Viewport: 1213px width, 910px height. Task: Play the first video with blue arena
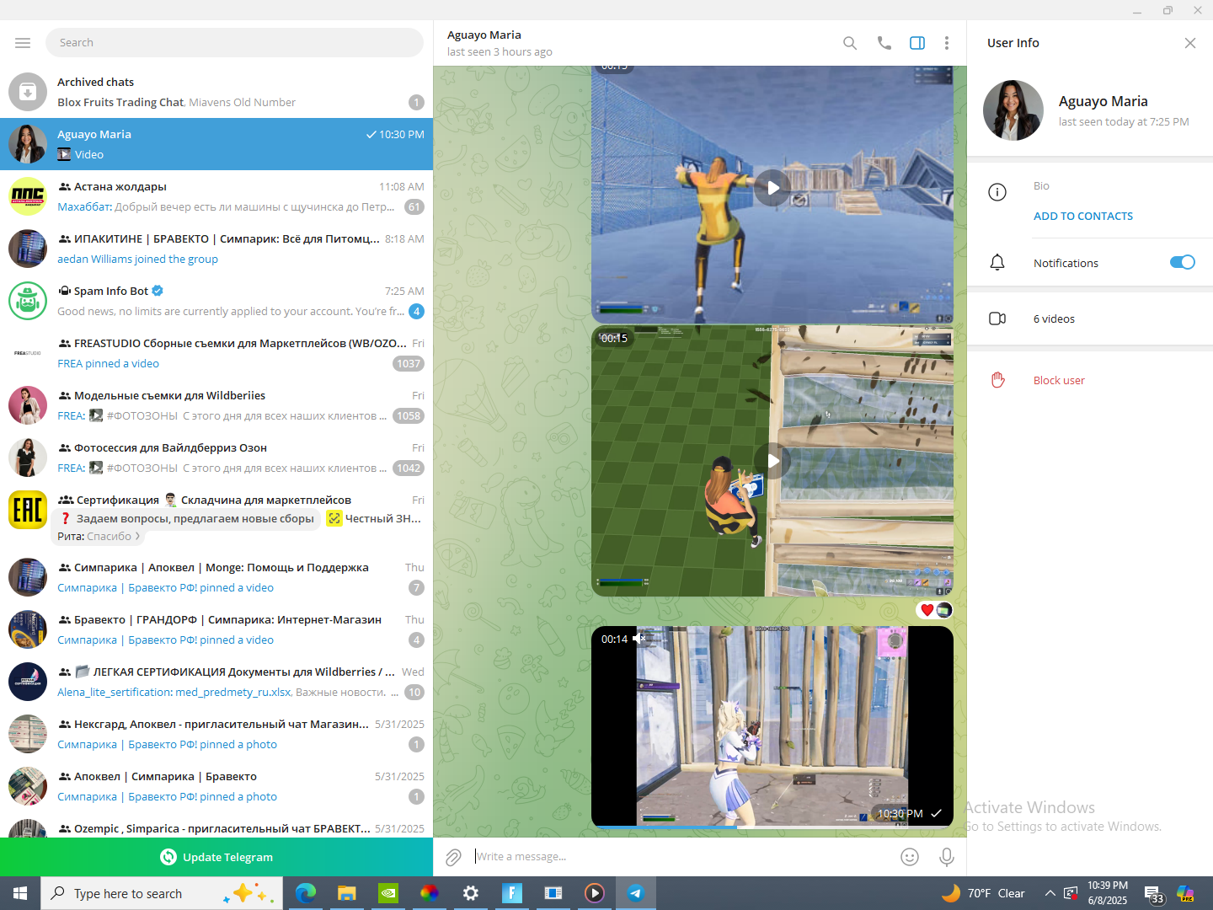[772, 188]
